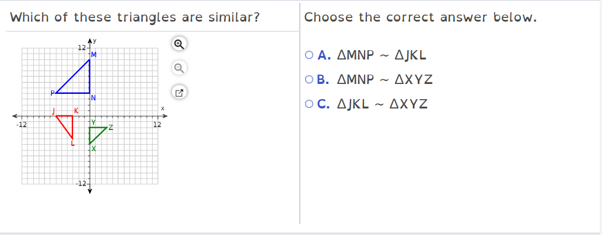Screen dimensions: 602x235
Task: Click the ΔMNP ~ ΔXYZ answer text
Action: click(384, 79)
